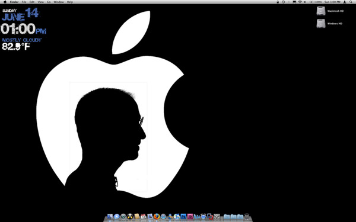Open Safari compass icon in dock
Image resolution: width=356 pixels, height=222 pixels.
(x=163, y=216)
